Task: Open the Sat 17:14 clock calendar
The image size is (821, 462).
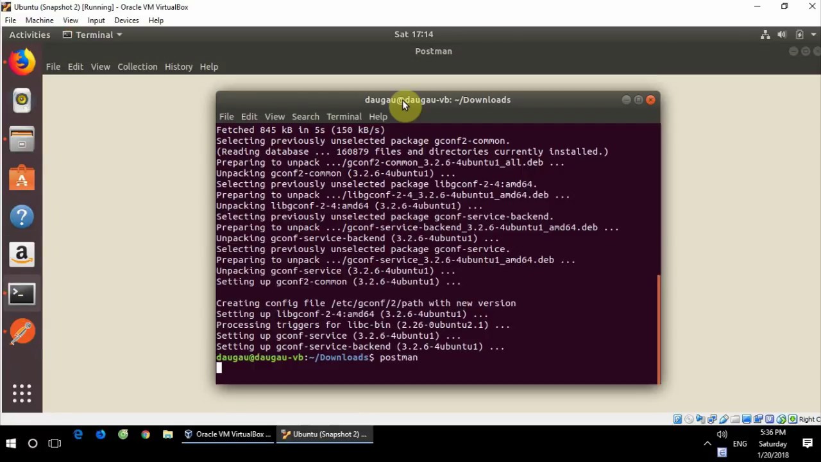Action: click(414, 35)
